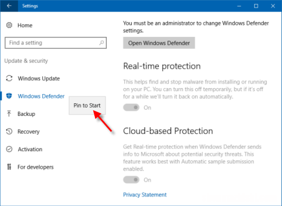Open the For developers section

(36, 167)
